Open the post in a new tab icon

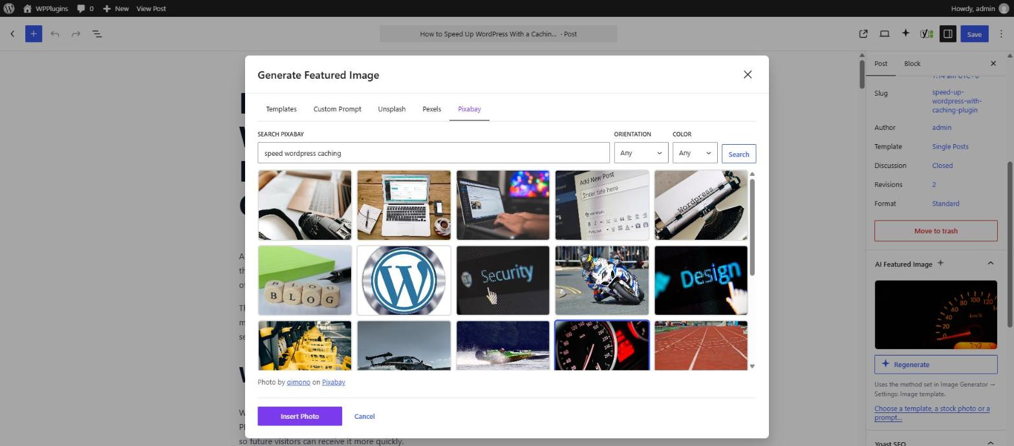[x=863, y=34]
